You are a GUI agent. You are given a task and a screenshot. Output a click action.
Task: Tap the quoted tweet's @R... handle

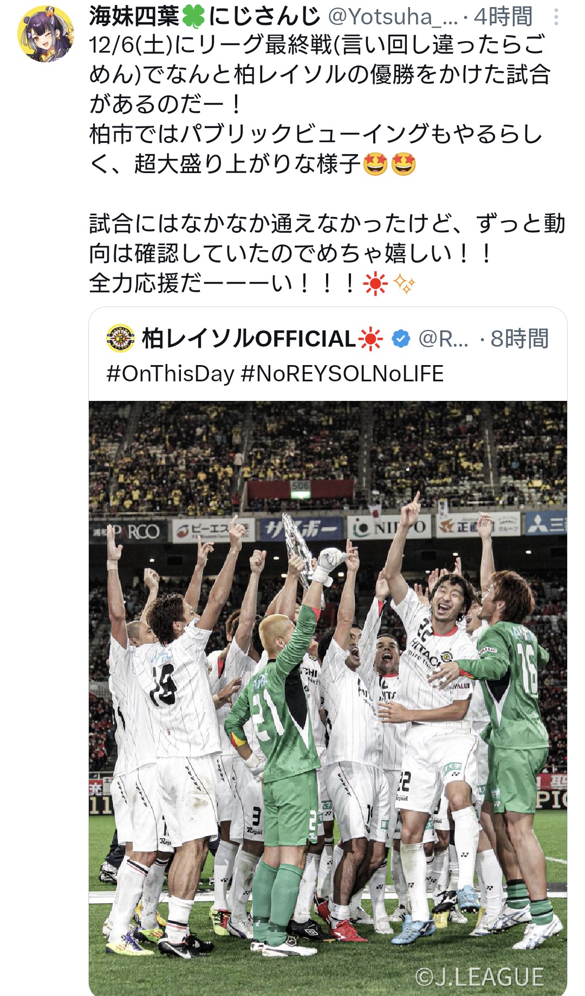pyautogui.click(x=443, y=339)
